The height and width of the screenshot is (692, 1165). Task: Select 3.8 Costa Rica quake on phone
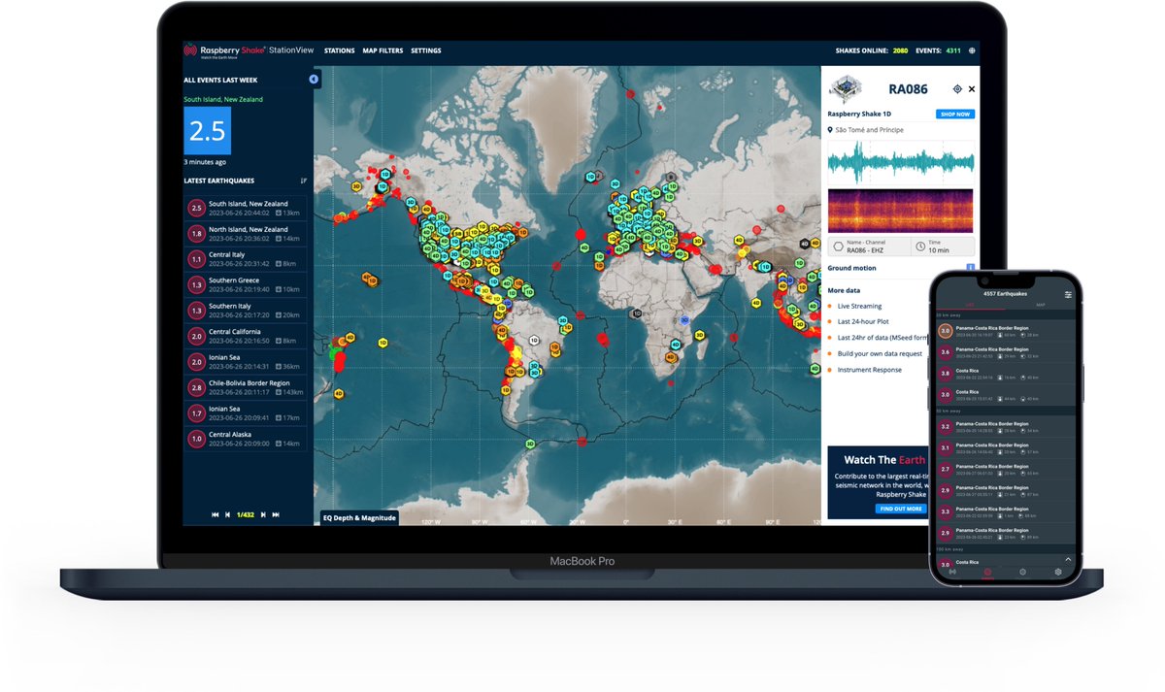(x=1005, y=373)
